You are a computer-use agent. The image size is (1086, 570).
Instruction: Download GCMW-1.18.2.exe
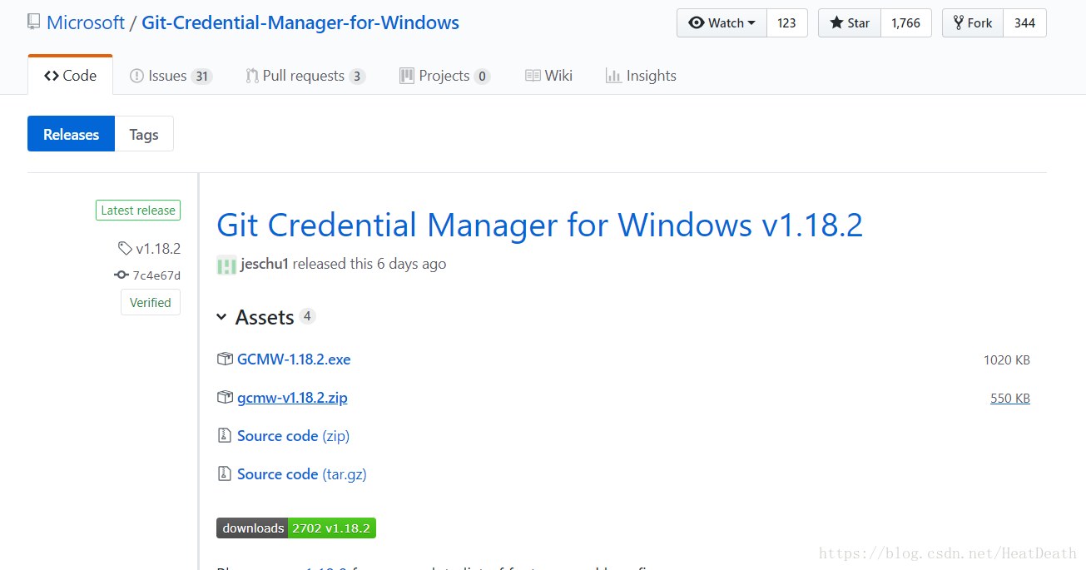tap(294, 359)
